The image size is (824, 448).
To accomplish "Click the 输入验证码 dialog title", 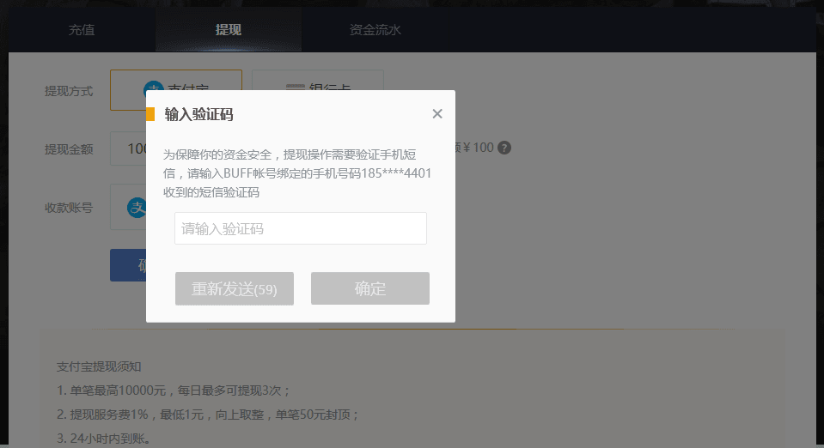I will coord(198,114).
